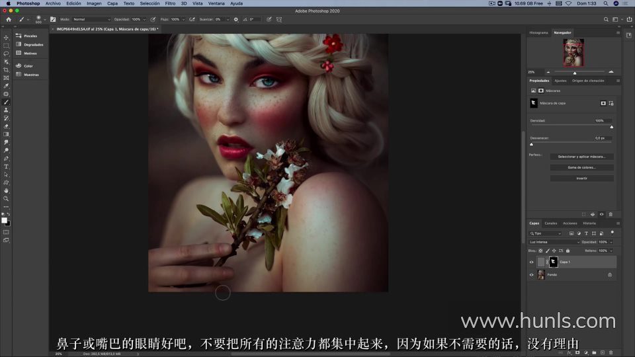Click the Densidad slider handle
Viewport: 635px width, 357px height.
click(x=611, y=127)
